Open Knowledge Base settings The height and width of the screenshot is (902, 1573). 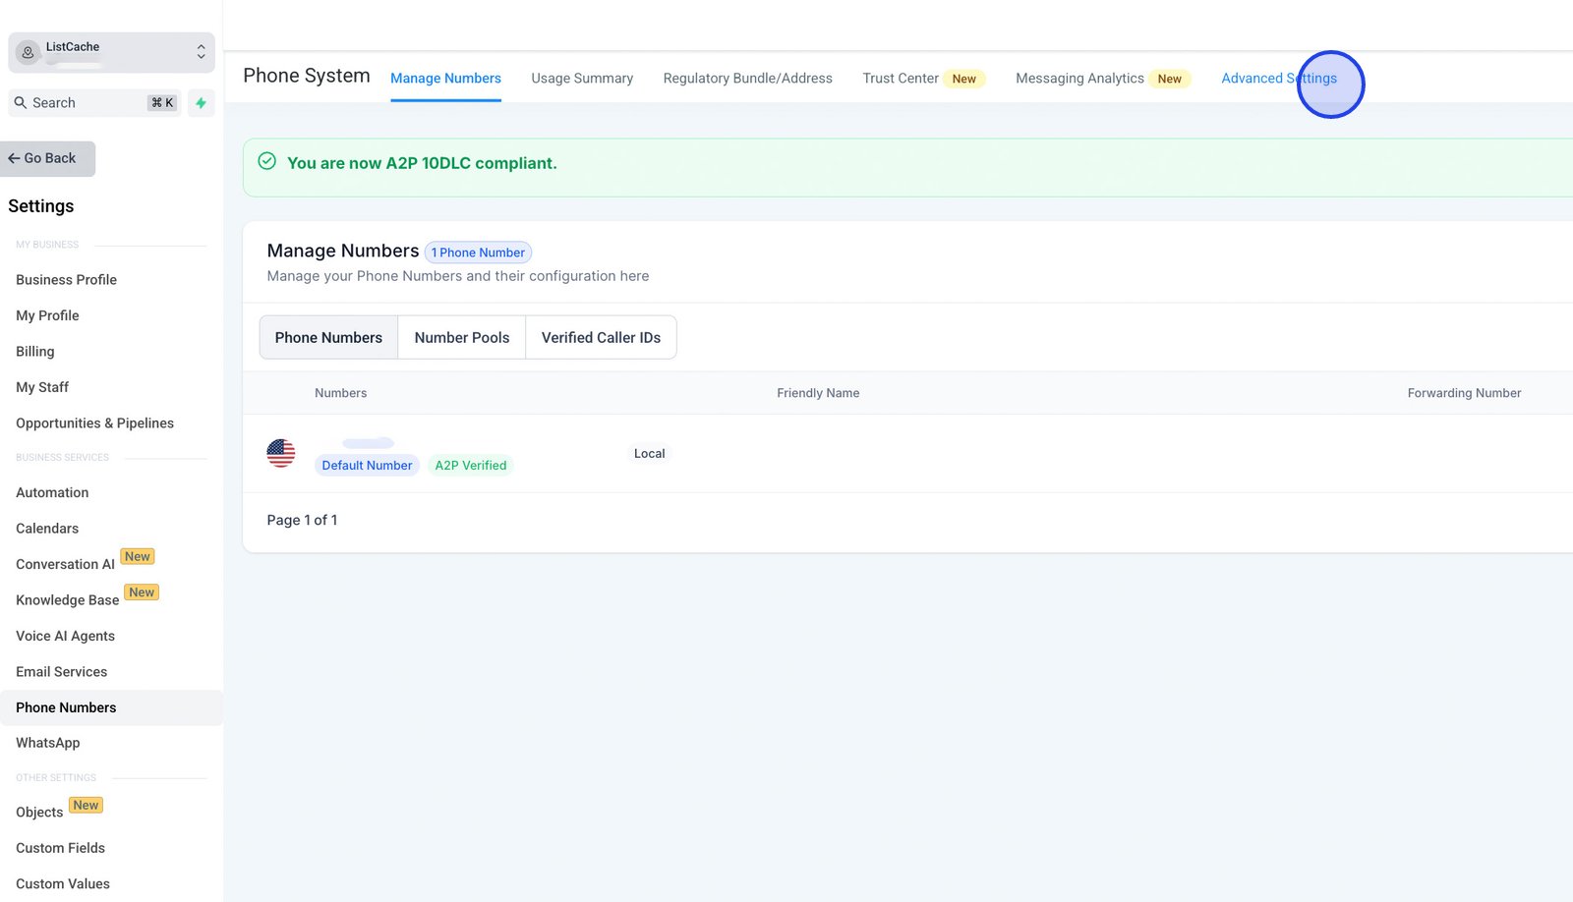point(67,600)
